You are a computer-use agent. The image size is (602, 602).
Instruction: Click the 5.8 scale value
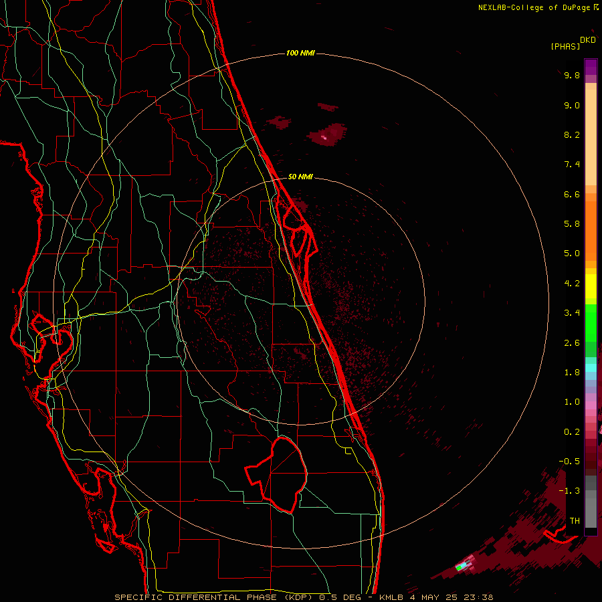[x=572, y=224]
